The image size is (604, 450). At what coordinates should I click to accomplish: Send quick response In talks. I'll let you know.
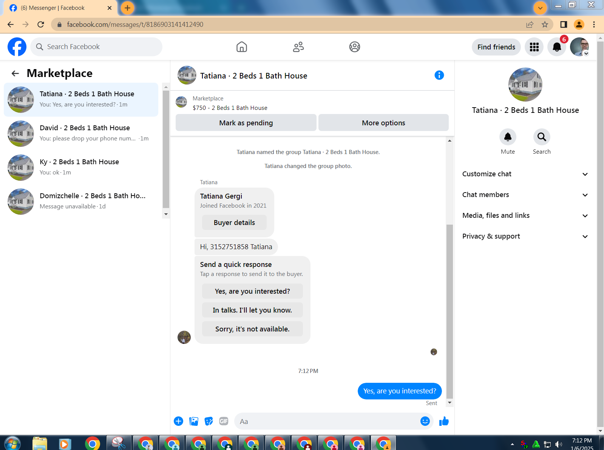[252, 310]
